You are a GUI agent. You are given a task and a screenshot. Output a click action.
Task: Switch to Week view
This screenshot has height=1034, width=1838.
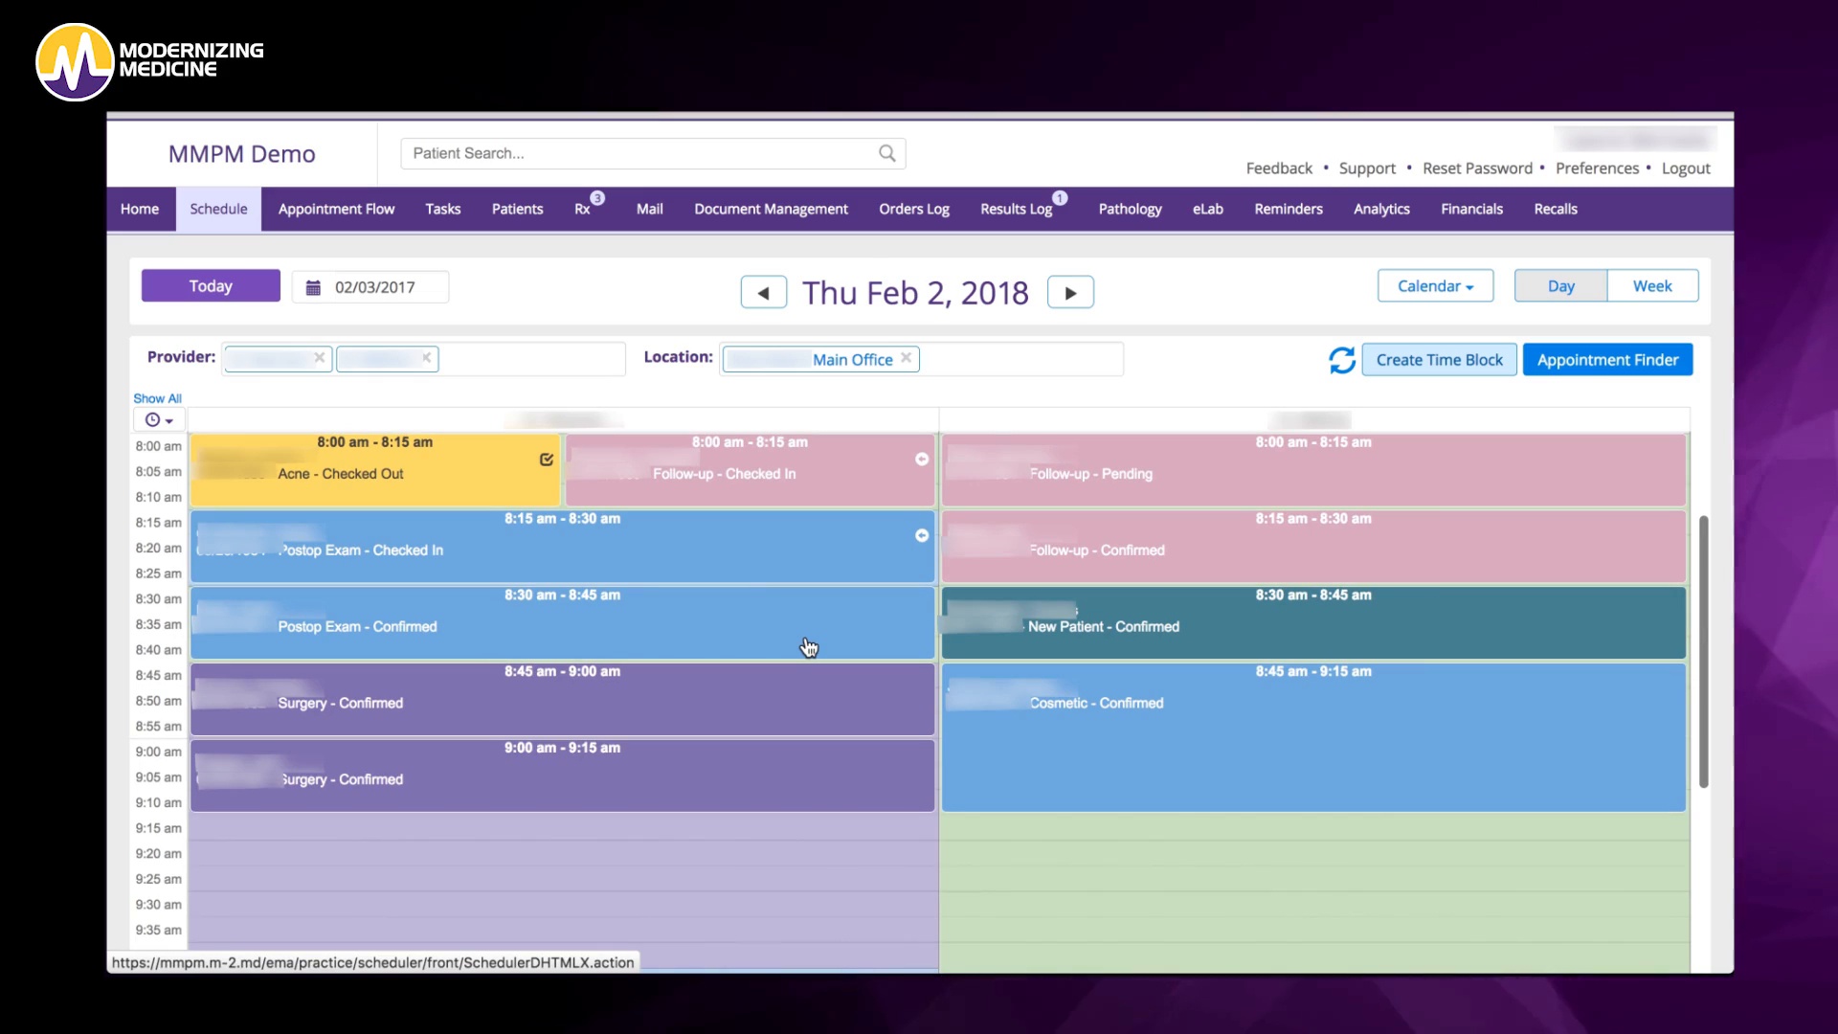1652,286
